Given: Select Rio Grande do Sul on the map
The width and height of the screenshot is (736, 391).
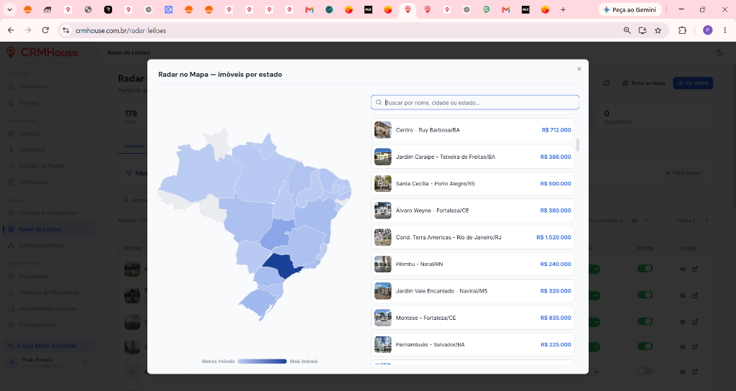Looking at the screenshot, I should point(257,303).
